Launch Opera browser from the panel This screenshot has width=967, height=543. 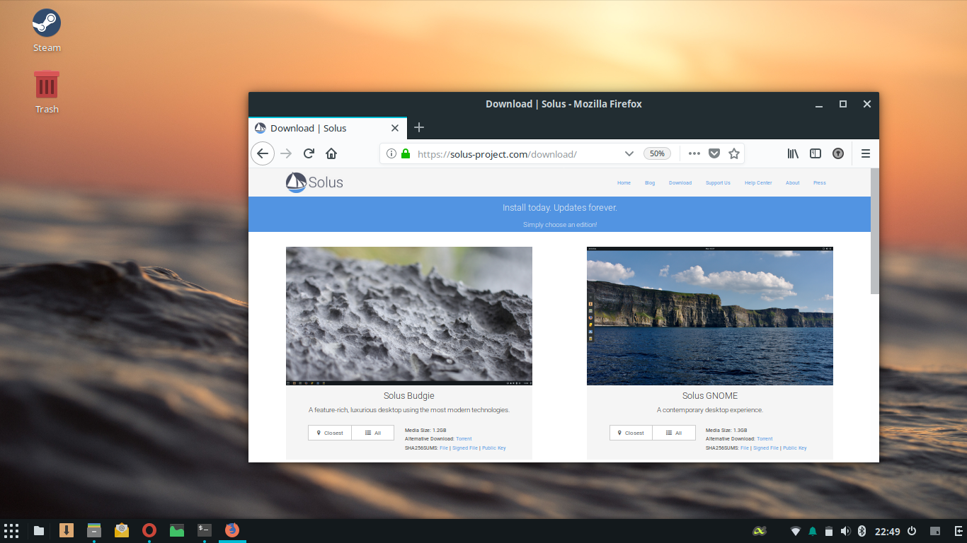click(149, 530)
